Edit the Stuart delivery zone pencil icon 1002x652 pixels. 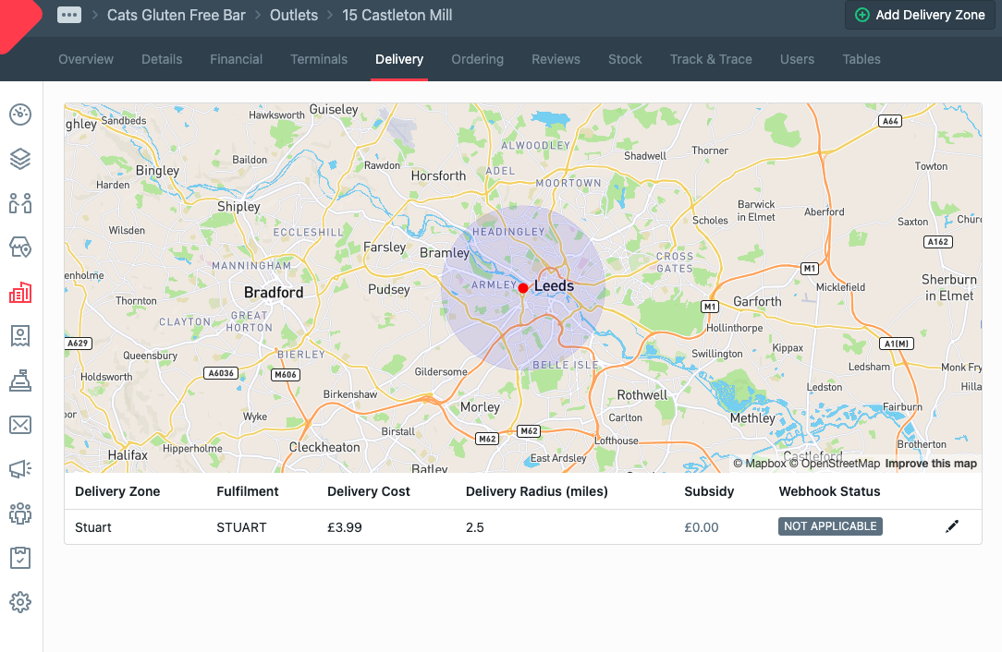coord(952,526)
